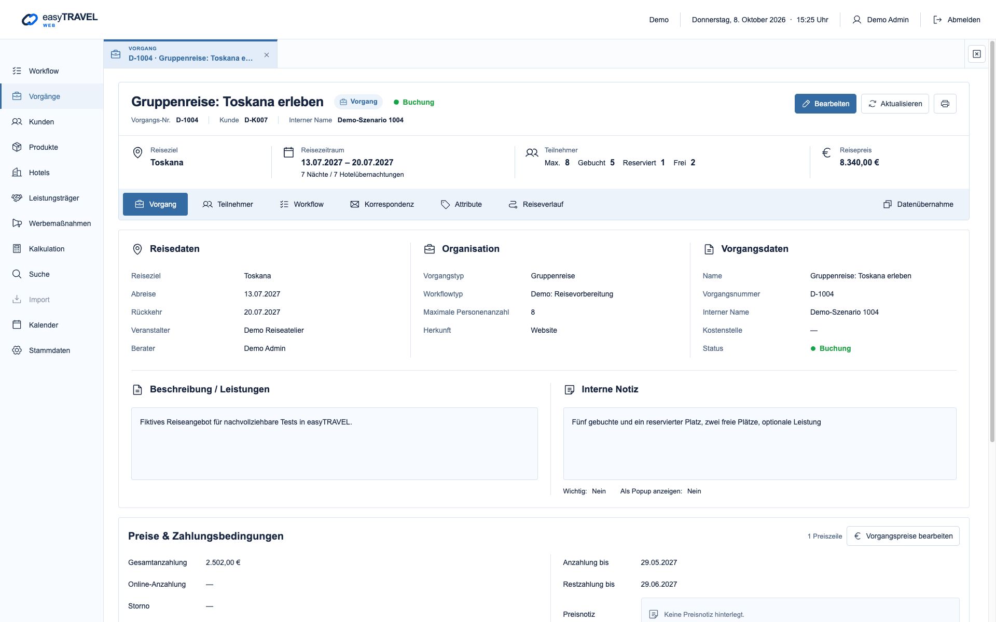This screenshot has height=622, width=996.
Task: Click the Import sidebar entry
Action: [x=51, y=300]
